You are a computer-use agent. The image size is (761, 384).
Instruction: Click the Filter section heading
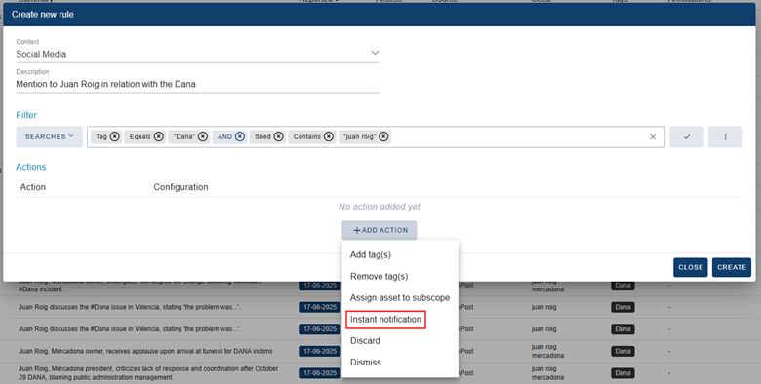click(26, 115)
